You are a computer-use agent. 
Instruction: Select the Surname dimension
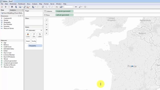point(6,26)
